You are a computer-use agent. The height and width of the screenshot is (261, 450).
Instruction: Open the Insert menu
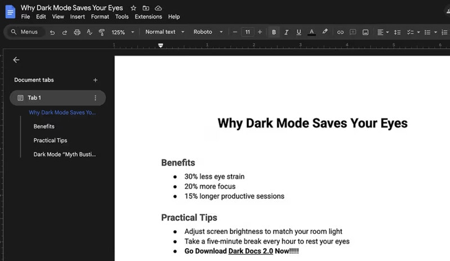pos(78,17)
